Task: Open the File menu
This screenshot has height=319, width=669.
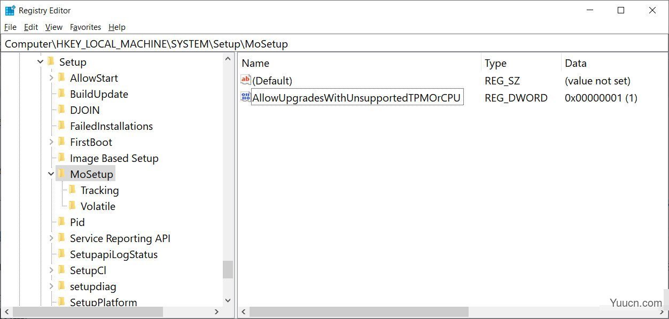Action: tap(10, 27)
